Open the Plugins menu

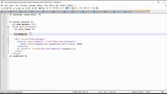(63, 5)
